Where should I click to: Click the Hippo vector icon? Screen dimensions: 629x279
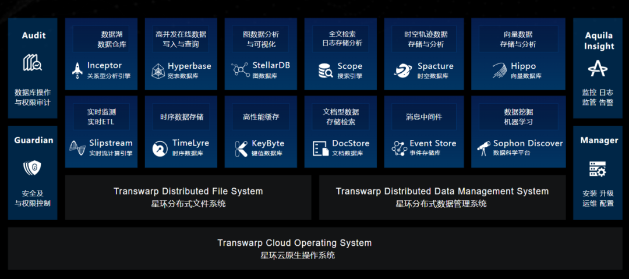click(499, 70)
